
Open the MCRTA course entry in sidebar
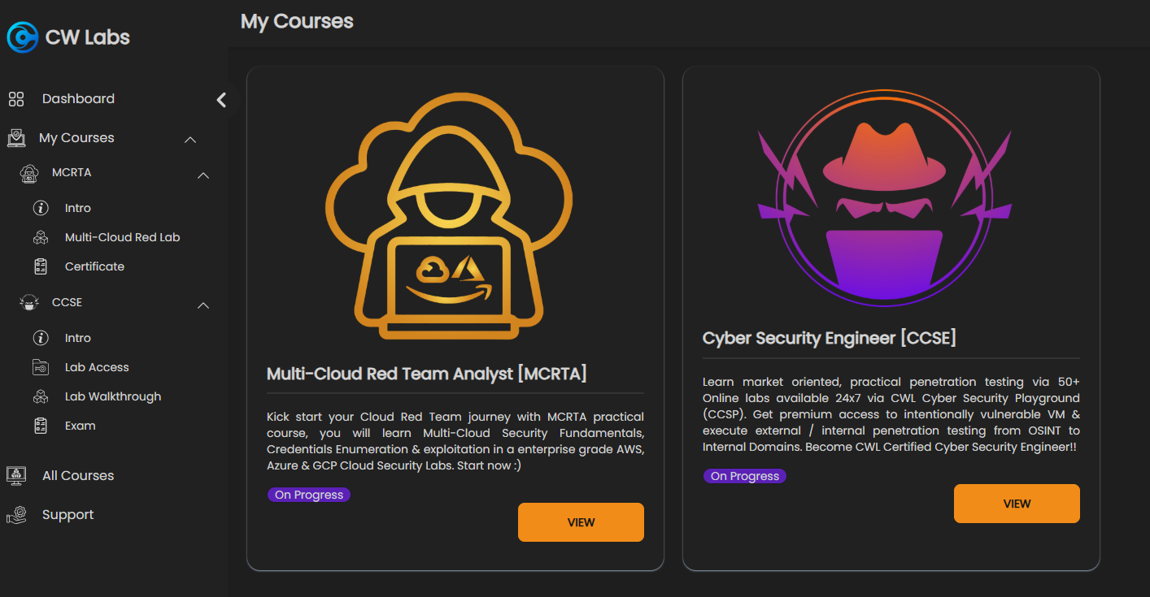[72, 173]
